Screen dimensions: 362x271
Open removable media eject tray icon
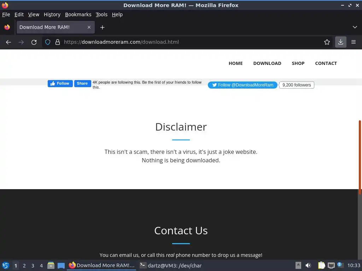coord(298,265)
